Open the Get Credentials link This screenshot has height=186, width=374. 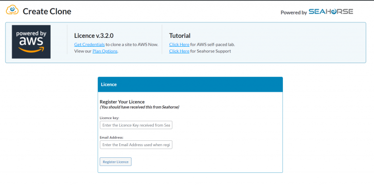click(x=90, y=45)
